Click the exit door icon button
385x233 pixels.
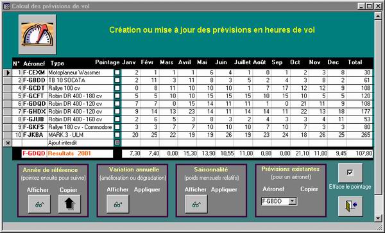click(350, 206)
